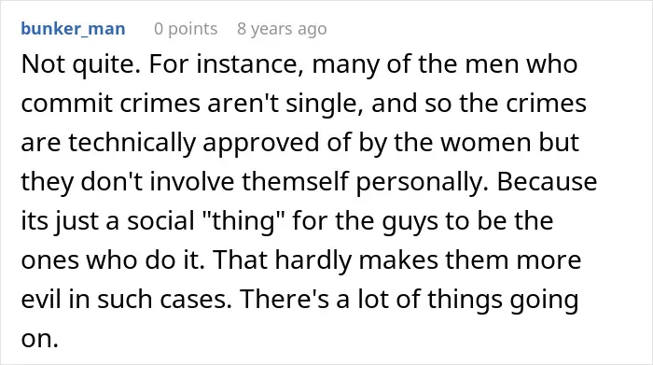Click the final word "on." of the comment
Viewport: 653px width, 365px height.
tap(39, 340)
